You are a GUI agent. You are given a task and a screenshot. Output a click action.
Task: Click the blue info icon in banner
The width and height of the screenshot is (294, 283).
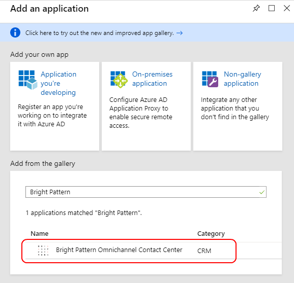[x=15, y=32]
